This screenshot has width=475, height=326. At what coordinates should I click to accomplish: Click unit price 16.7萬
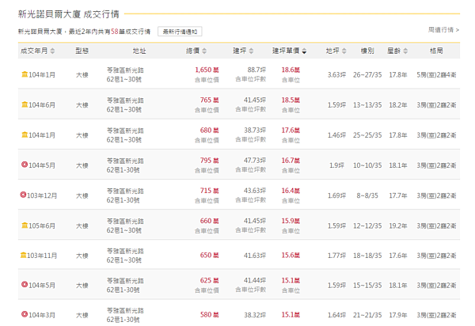pos(291,161)
